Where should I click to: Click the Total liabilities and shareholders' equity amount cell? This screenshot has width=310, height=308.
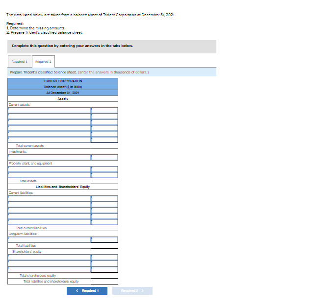click(104, 282)
